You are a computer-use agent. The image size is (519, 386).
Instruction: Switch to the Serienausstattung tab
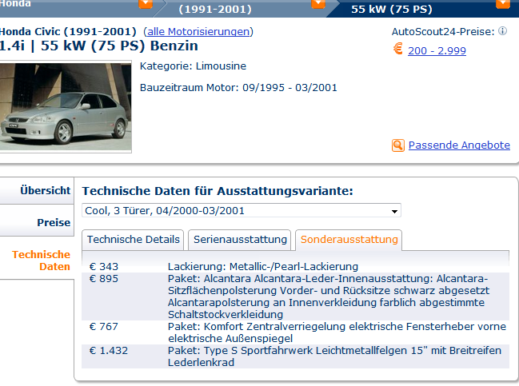[x=240, y=240]
